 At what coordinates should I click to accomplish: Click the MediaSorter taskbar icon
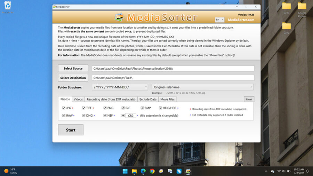click(188, 171)
